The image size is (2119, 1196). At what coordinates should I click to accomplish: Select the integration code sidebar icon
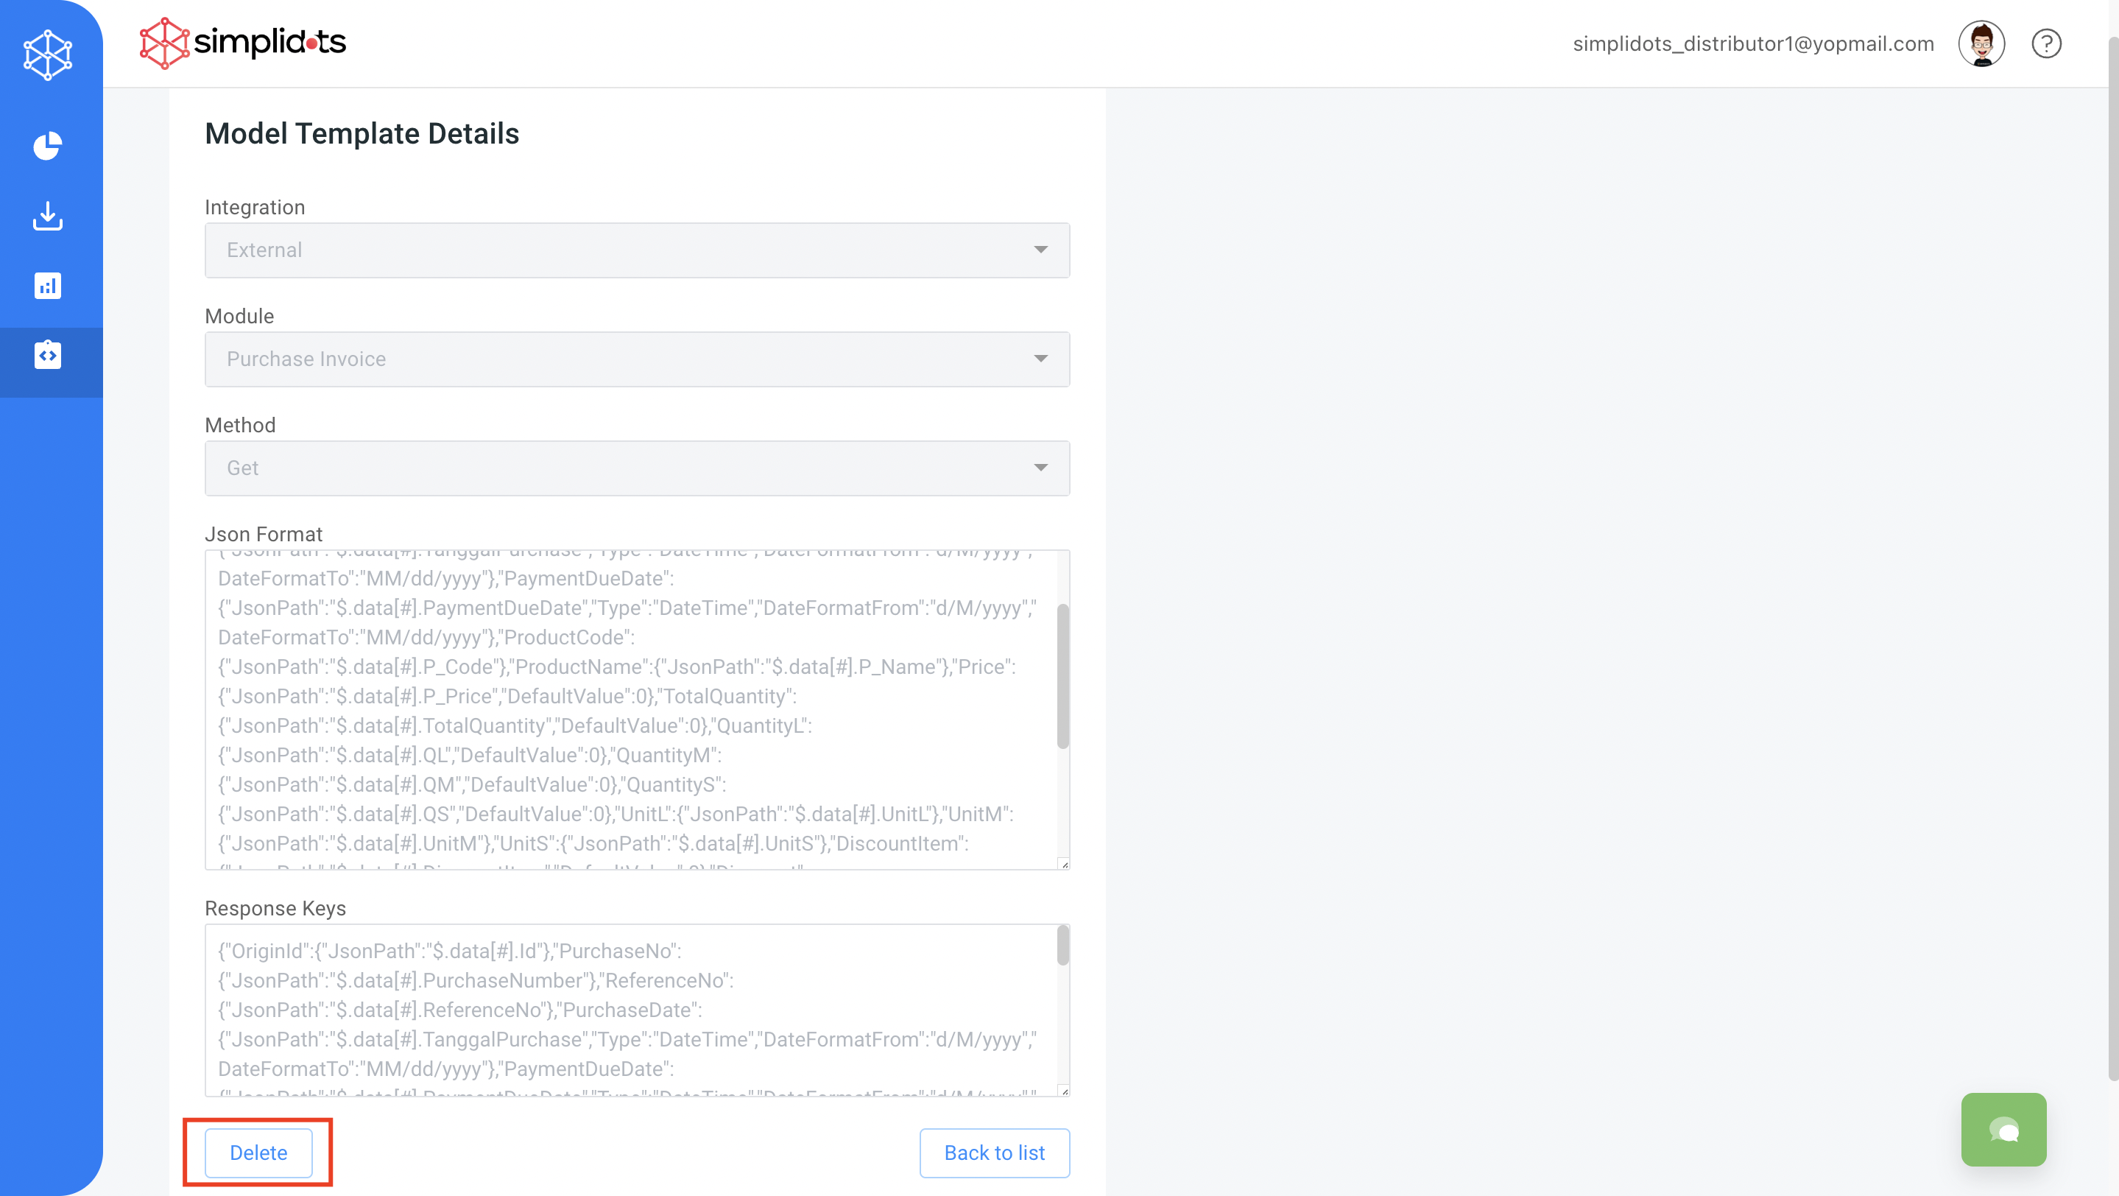click(x=48, y=356)
